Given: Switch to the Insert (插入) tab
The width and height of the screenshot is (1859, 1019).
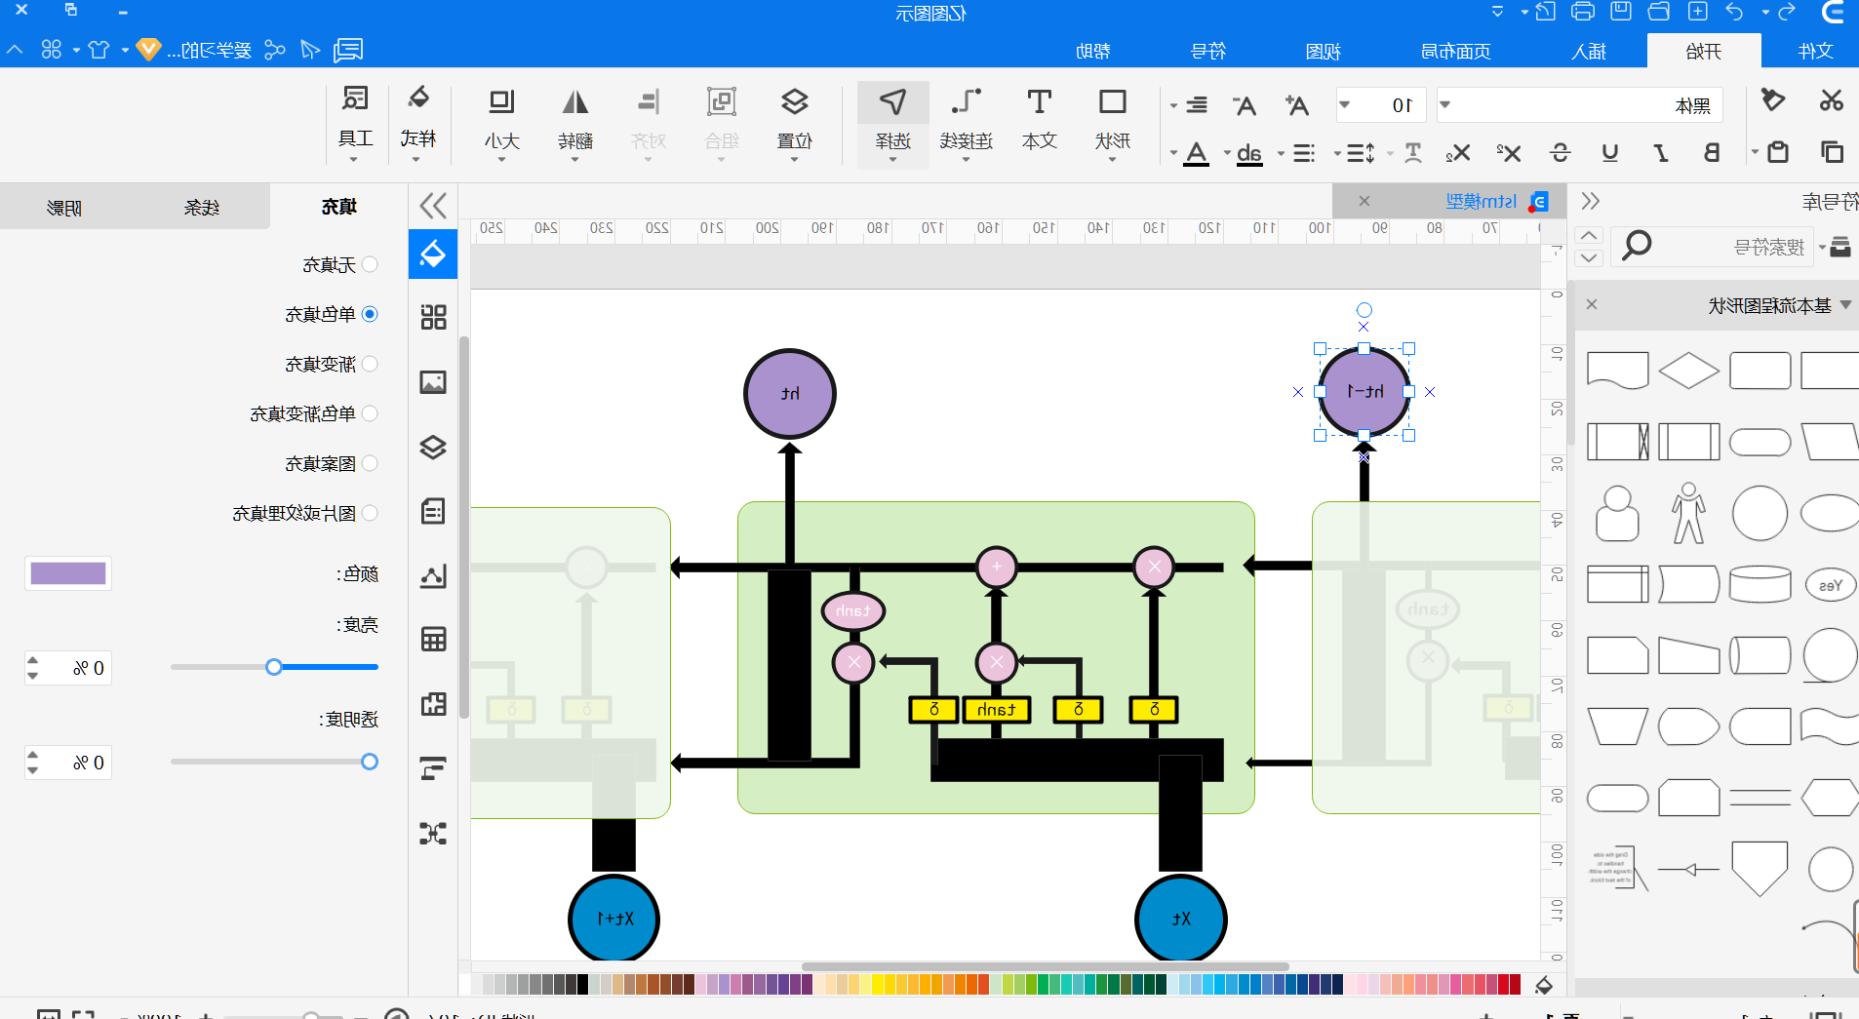Looking at the screenshot, I should [1588, 51].
